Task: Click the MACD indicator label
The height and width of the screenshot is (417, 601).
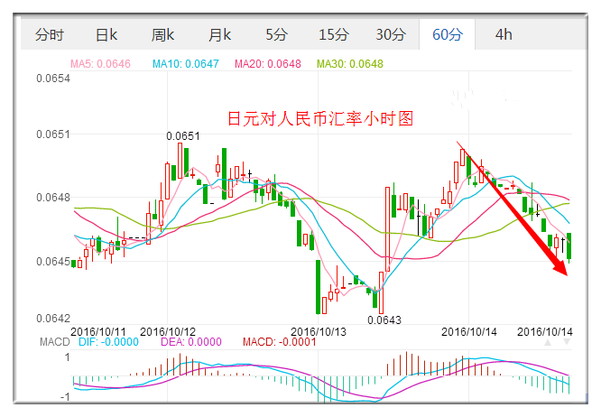Action: pyautogui.click(x=55, y=342)
